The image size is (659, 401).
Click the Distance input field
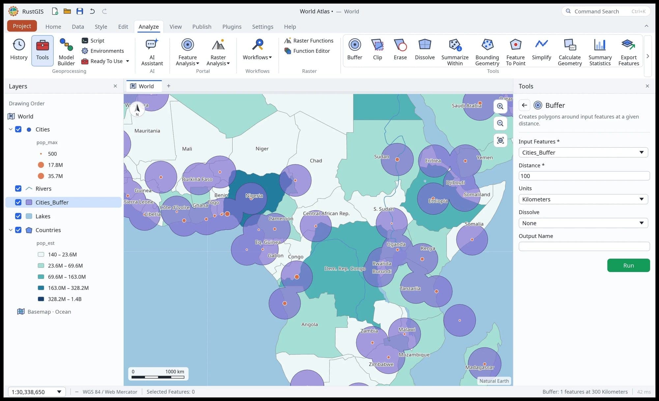coord(584,176)
